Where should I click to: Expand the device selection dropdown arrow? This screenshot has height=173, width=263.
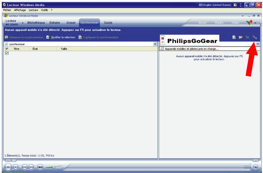click(258, 44)
